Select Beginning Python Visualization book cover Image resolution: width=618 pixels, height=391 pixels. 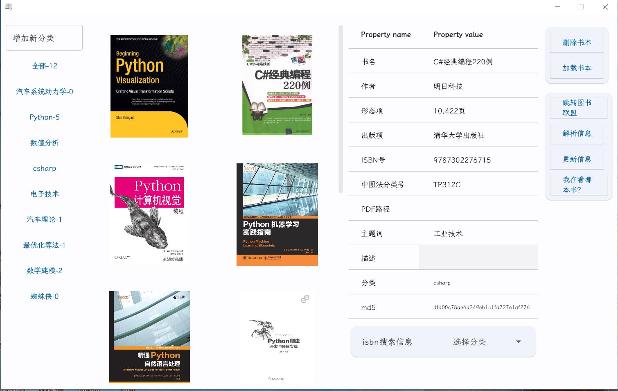[149, 86]
